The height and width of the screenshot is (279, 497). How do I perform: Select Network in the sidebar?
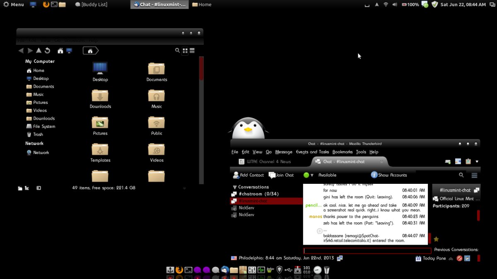(x=38, y=152)
